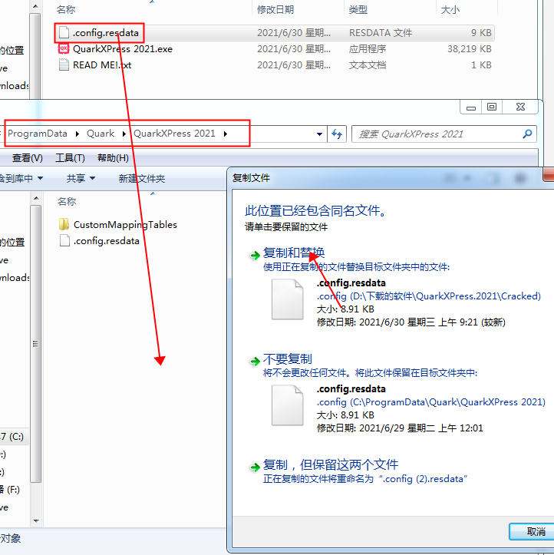Click 取消 button in copy dialog

[533, 531]
